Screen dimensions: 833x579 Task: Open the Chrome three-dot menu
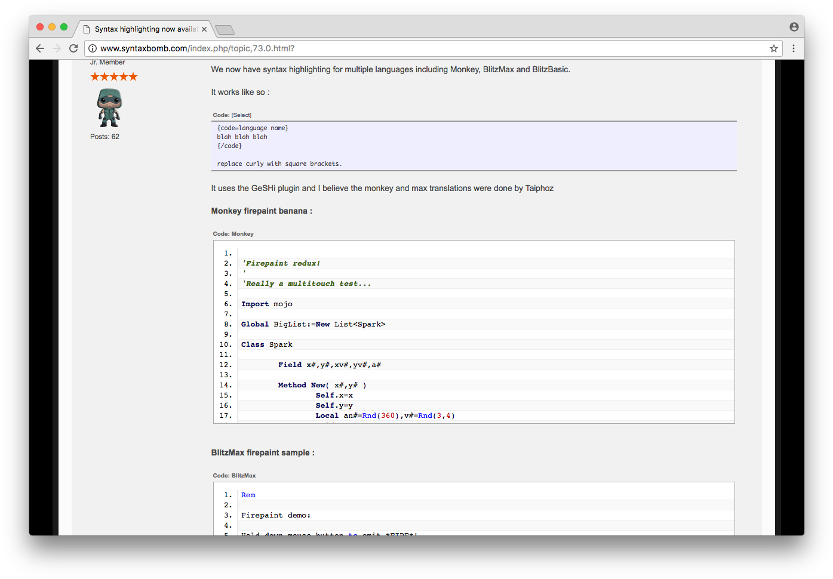point(794,48)
